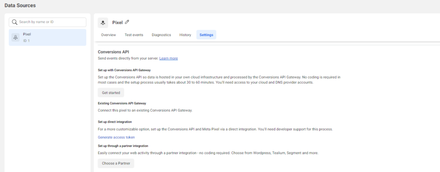Image resolution: width=440 pixels, height=172 pixels.
Task: Click 'Easily connect your web activity' description text
Action: pos(208,153)
